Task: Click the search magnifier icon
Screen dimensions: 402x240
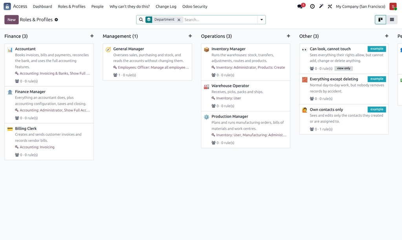Action: (x=141, y=20)
